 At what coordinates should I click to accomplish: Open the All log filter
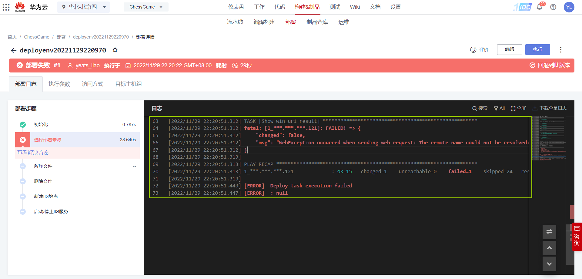(x=499, y=108)
